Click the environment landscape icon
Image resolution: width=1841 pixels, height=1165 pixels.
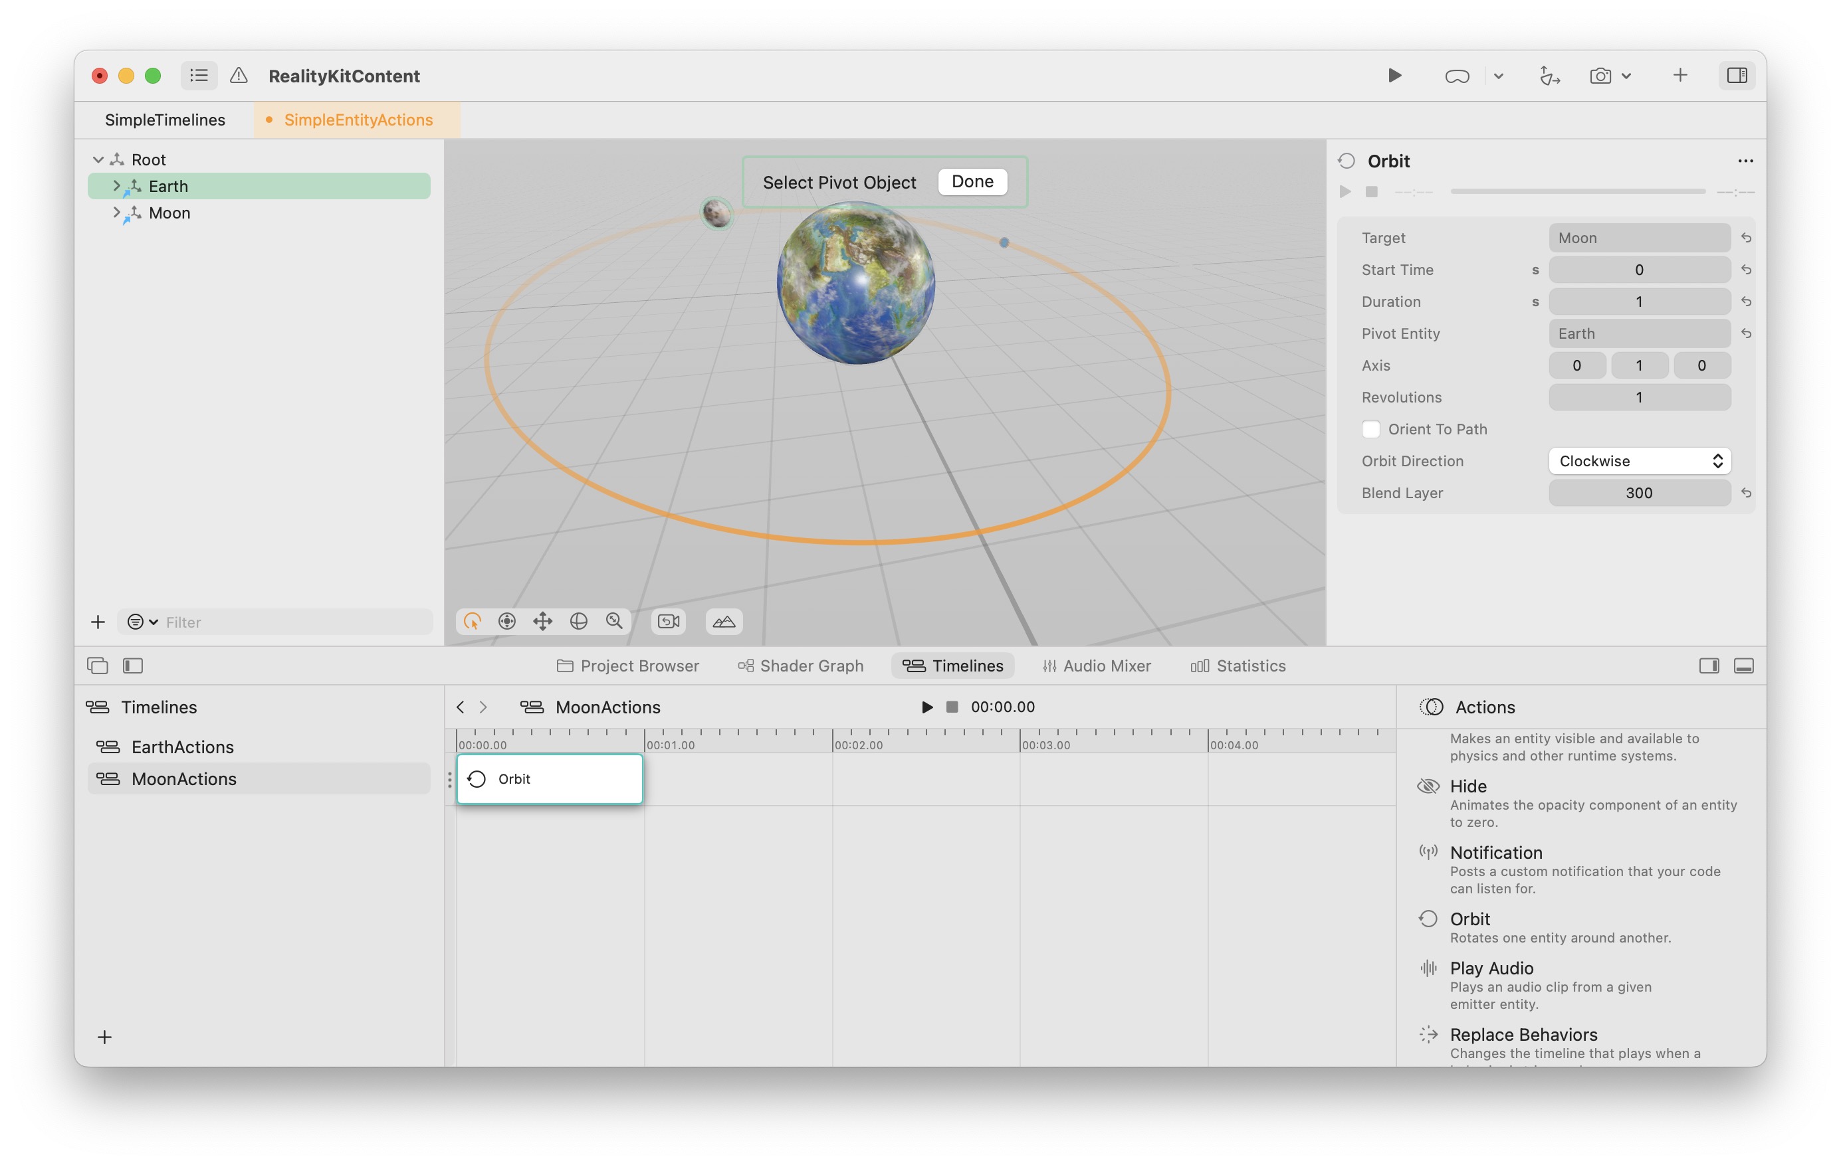723,621
